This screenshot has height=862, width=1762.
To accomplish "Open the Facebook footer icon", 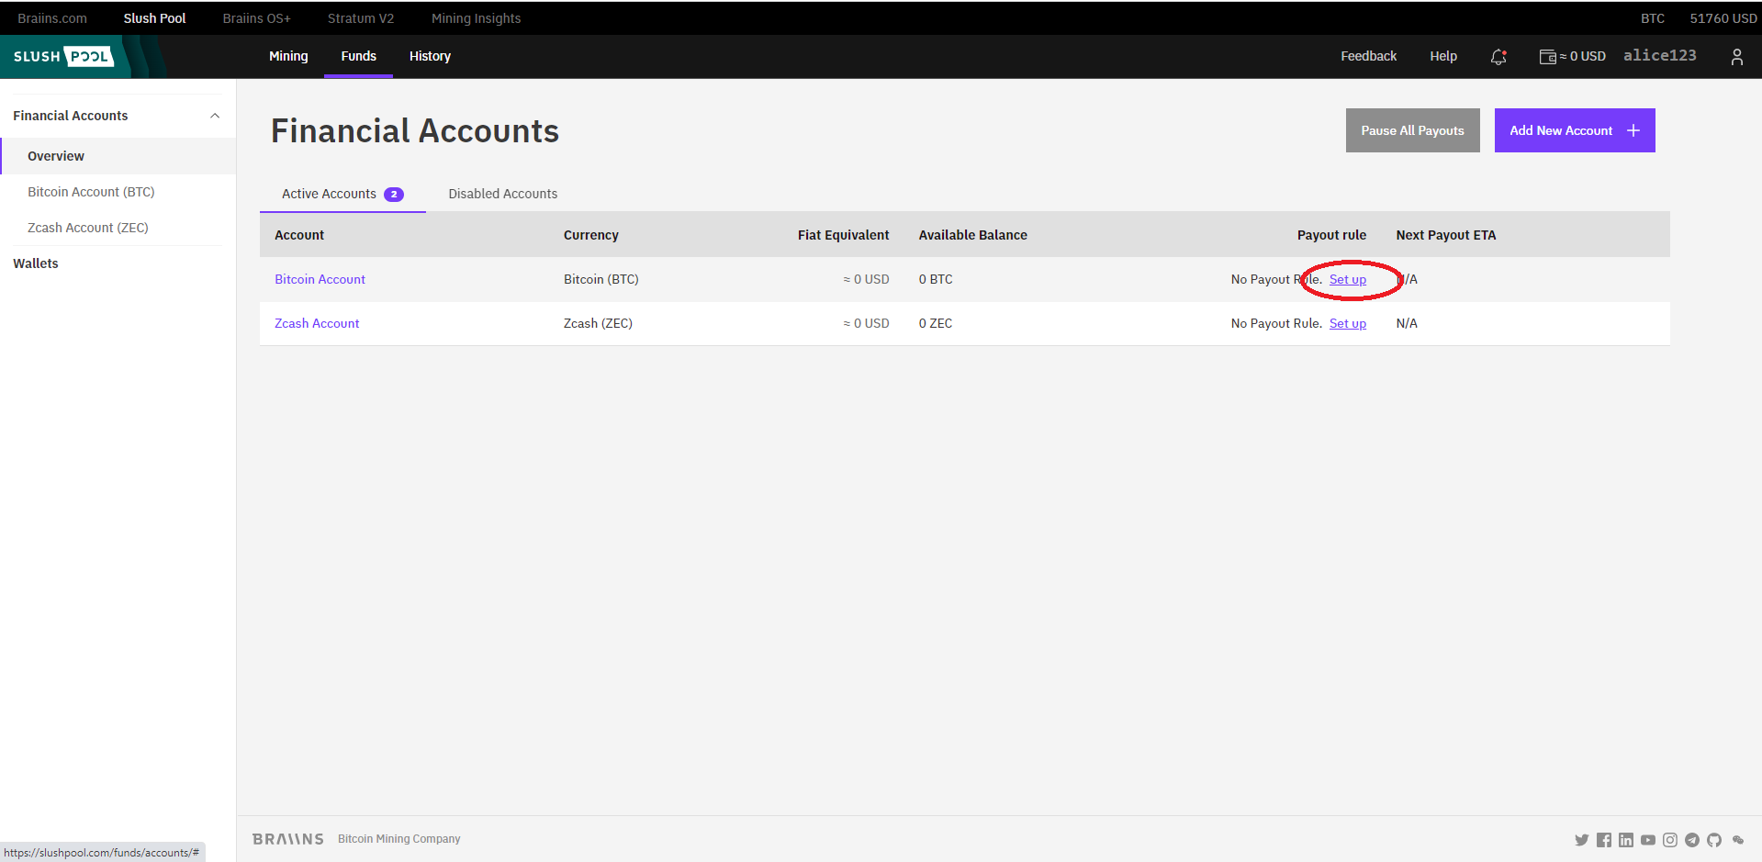I will 1604,840.
